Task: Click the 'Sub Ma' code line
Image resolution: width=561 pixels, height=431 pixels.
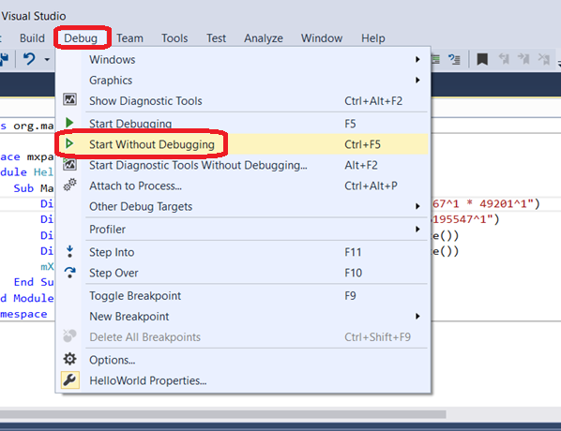Action: pos(34,188)
